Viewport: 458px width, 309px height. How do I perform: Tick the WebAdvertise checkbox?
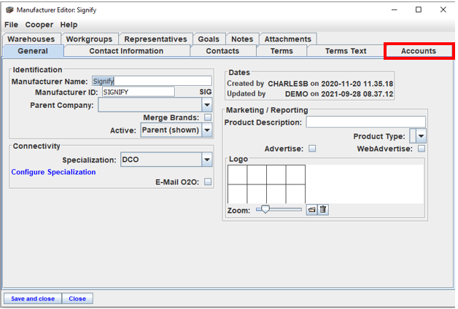[422, 149]
